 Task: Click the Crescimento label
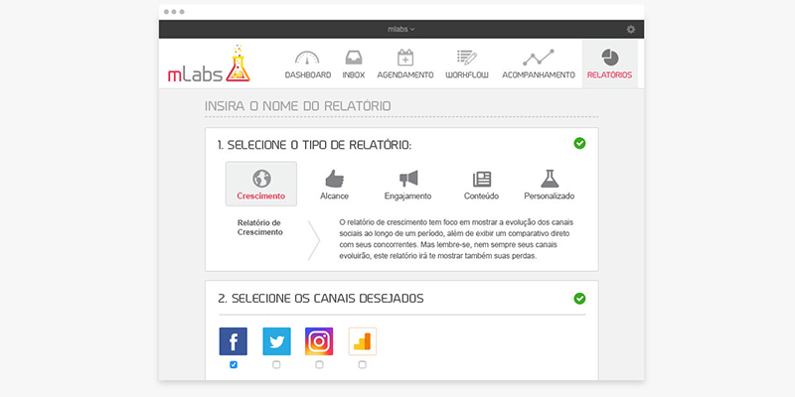[261, 196]
